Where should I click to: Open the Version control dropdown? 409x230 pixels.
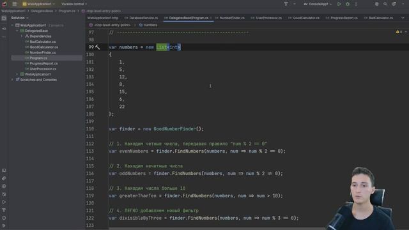coord(74,4)
